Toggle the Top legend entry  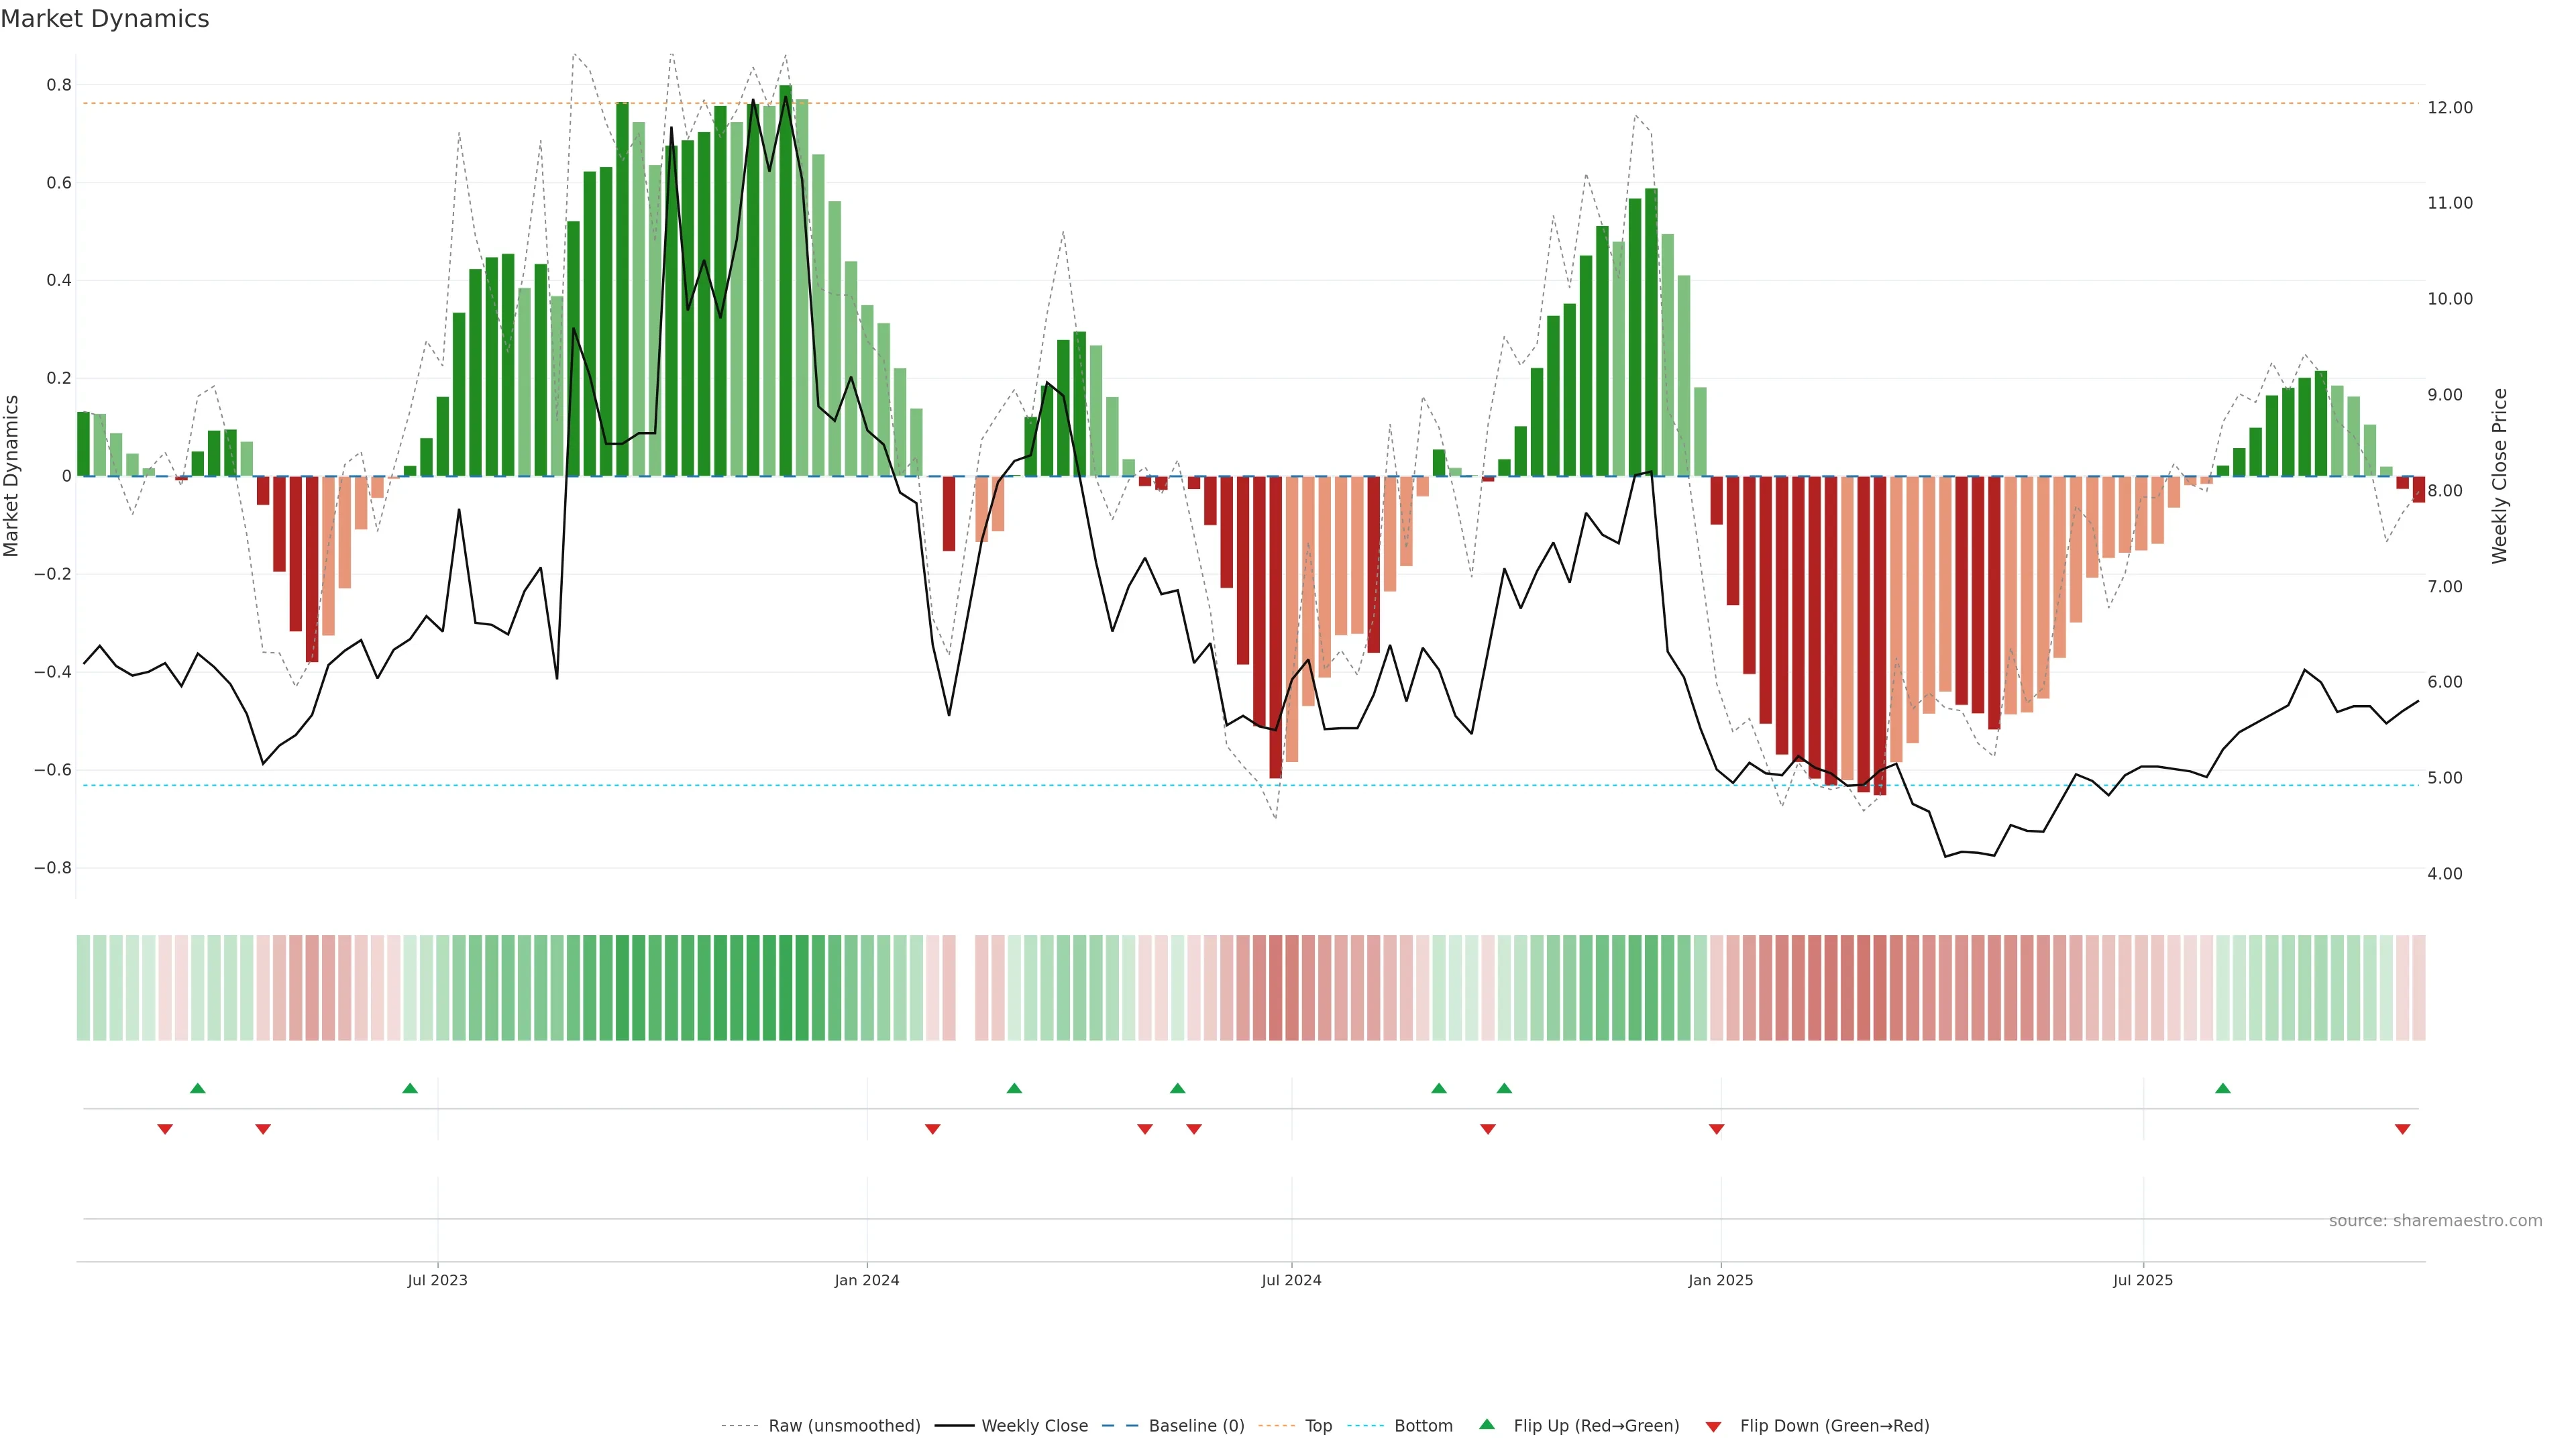tap(1318, 1426)
